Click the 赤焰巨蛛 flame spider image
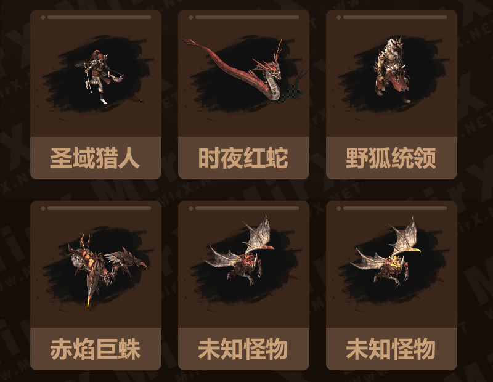Image resolution: width=493 pixels, height=382 pixels. pyautogui.click(x=106, y=270)
